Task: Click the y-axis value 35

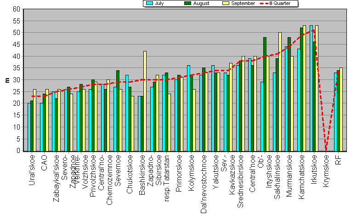Action: click(x=17, y=68)
